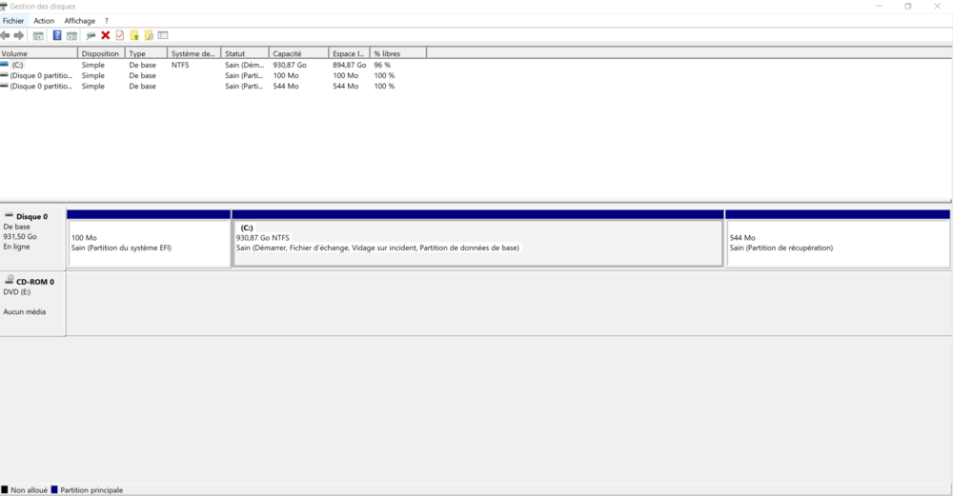Screen dimensions: 953x496
Task: Select the 544 Mo recovery partition block
Action: (837, 243)
